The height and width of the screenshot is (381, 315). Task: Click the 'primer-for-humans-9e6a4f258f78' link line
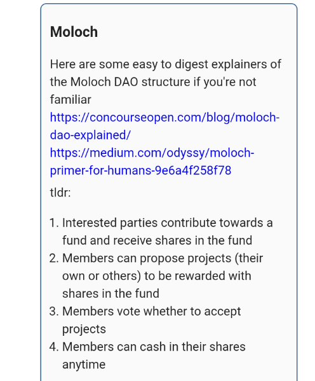(x=140, y=170)
